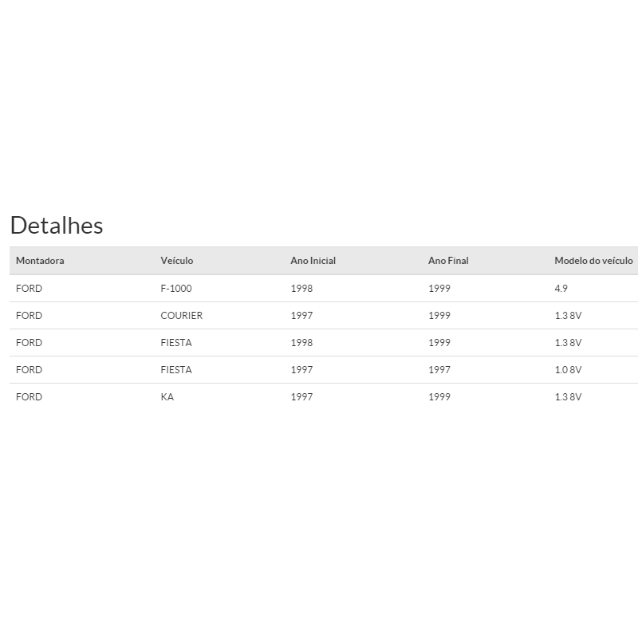Select the Ano Final column header
The height and width of the screenshot is (638, 638).
448,261
